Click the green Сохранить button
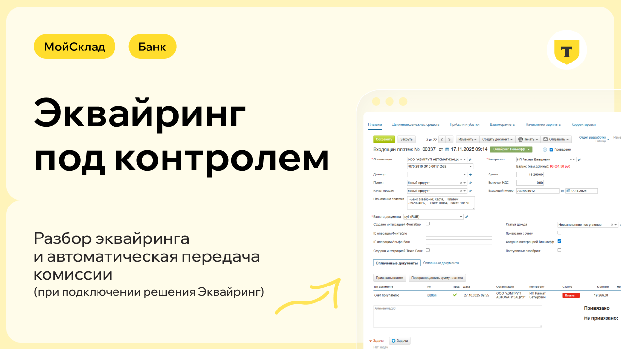621x349 pixels. click(384, 139)
